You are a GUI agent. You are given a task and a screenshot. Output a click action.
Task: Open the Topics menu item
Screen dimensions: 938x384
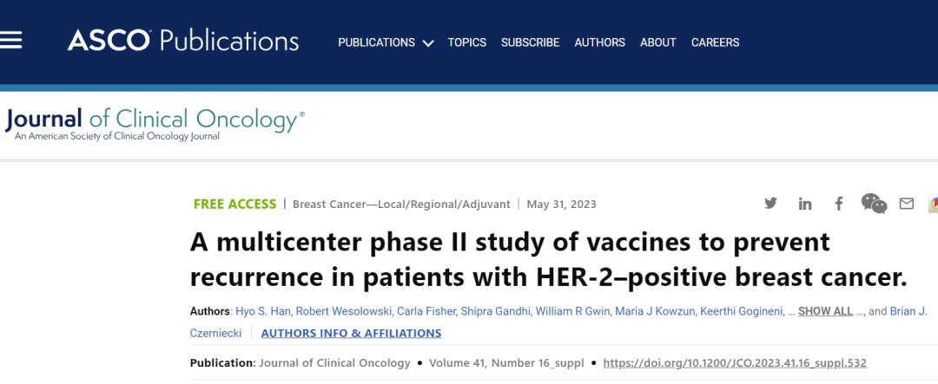tap(466, 42)
